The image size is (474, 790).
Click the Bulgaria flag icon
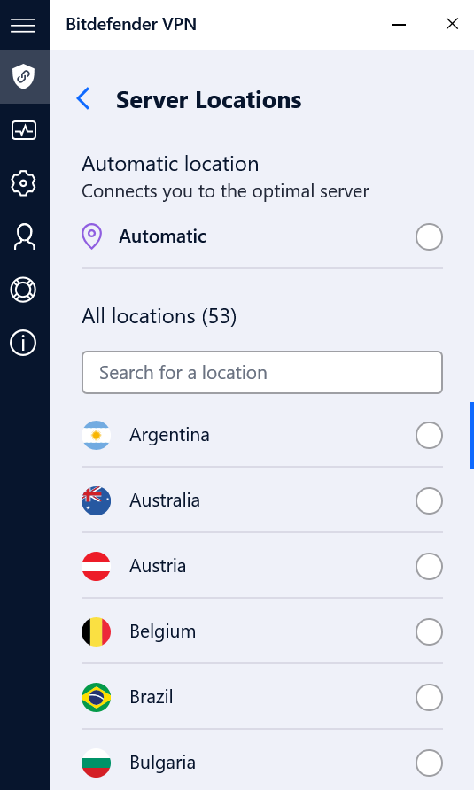[97, 763]
